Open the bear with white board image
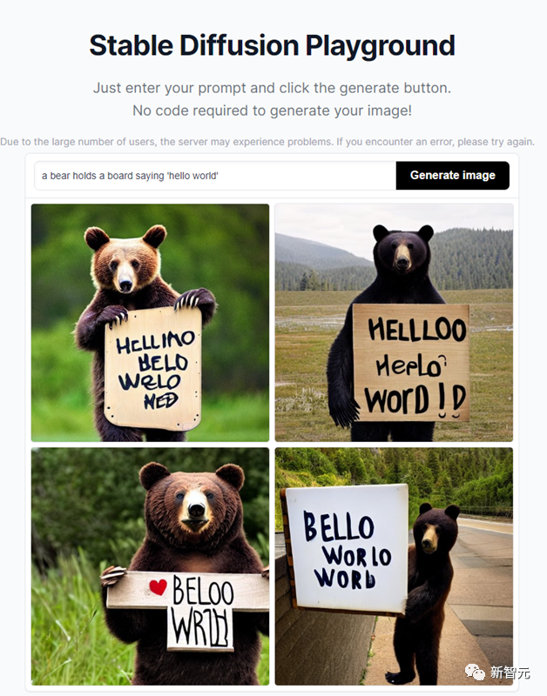The image size is (547, 696). [x=394, y=566]
